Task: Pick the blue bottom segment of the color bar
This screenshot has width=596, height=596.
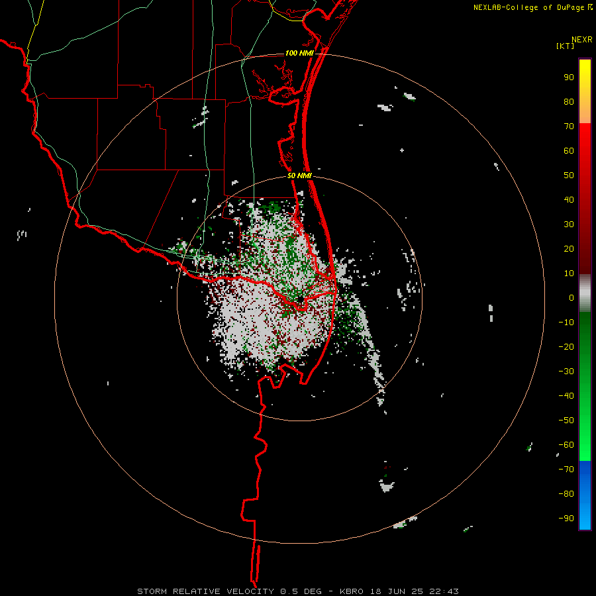Action: pos(585,495)
